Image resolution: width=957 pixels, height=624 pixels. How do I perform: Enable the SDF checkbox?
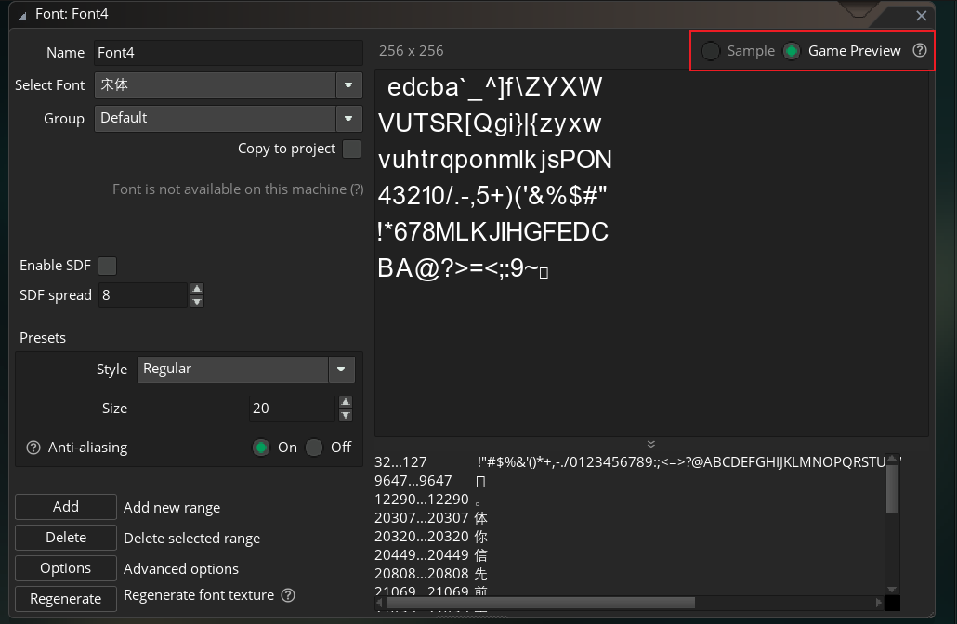108,266
